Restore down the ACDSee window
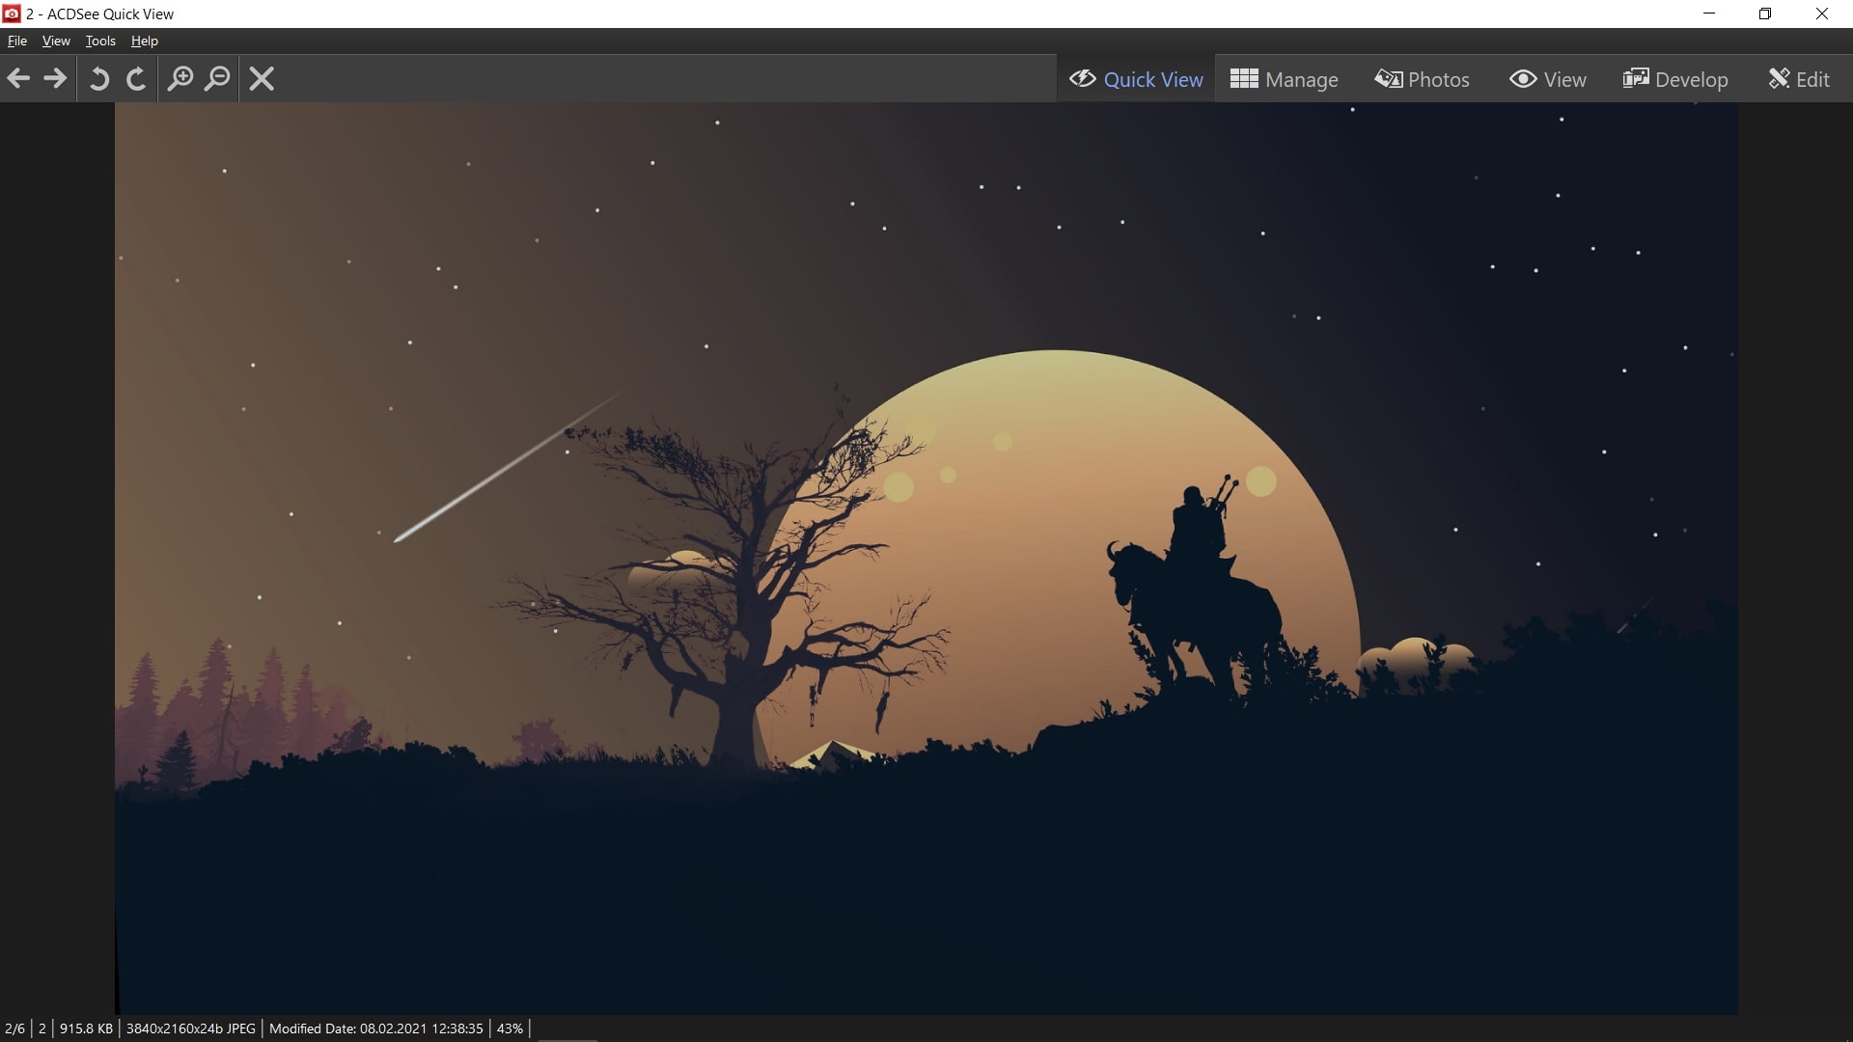Viewport: 1853px width, 1042px height. (x=1765, y=14)
